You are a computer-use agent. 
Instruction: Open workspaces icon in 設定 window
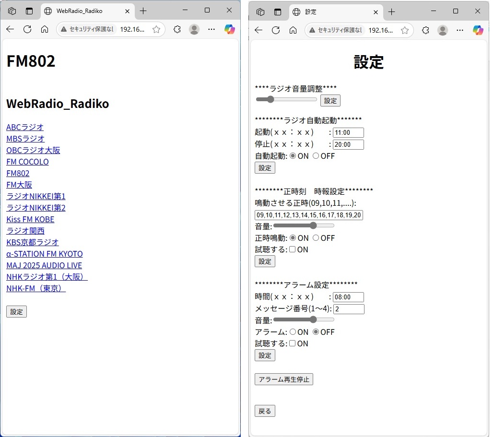(260, 12)
